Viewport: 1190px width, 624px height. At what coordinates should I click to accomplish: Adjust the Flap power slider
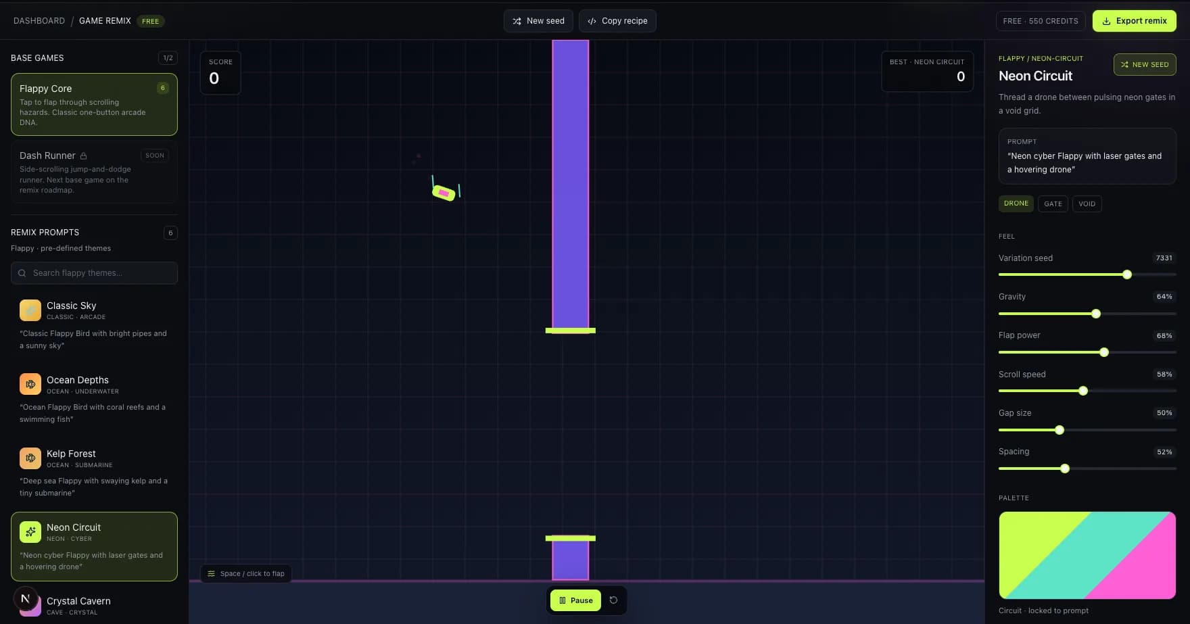[x=1087, y=352]
